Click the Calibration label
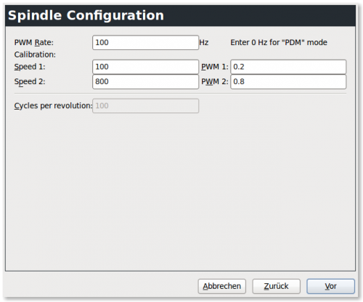The width and height of the screenshot is (363, 302). [35, 54]
